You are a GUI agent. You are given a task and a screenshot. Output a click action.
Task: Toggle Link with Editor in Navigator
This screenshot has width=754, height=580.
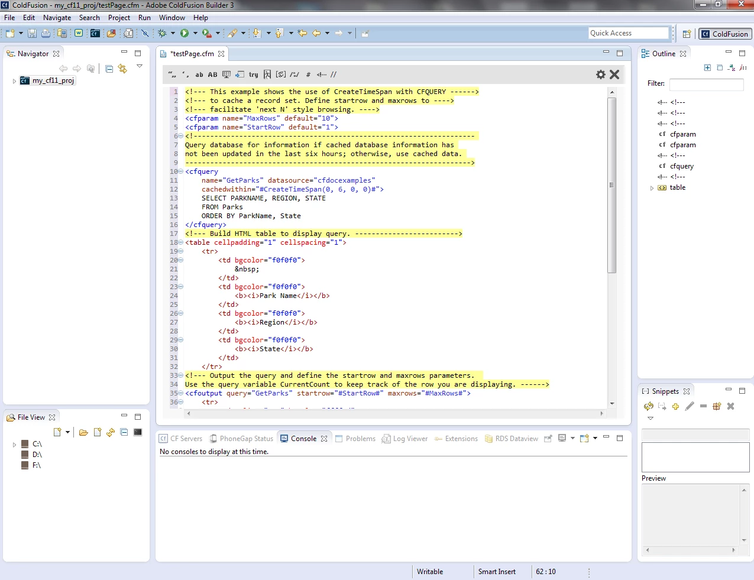tap(122, 69)
